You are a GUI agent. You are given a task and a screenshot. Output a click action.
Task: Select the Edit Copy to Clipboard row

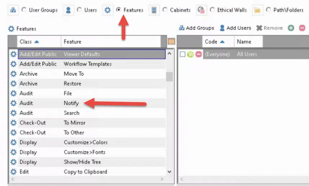pyautogui.click(x=92, y=172)
